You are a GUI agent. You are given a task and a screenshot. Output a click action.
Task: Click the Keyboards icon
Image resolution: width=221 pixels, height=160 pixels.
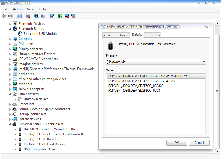tap(15, 74)
